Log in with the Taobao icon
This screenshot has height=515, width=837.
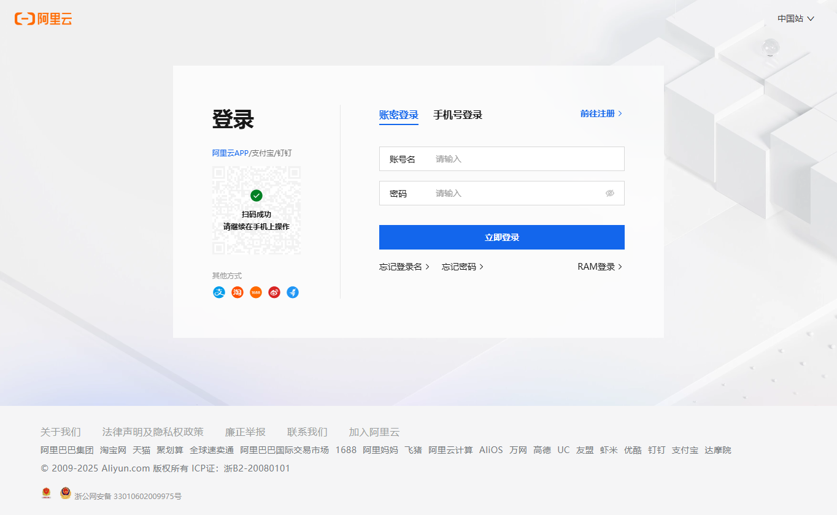click(237, 292)
